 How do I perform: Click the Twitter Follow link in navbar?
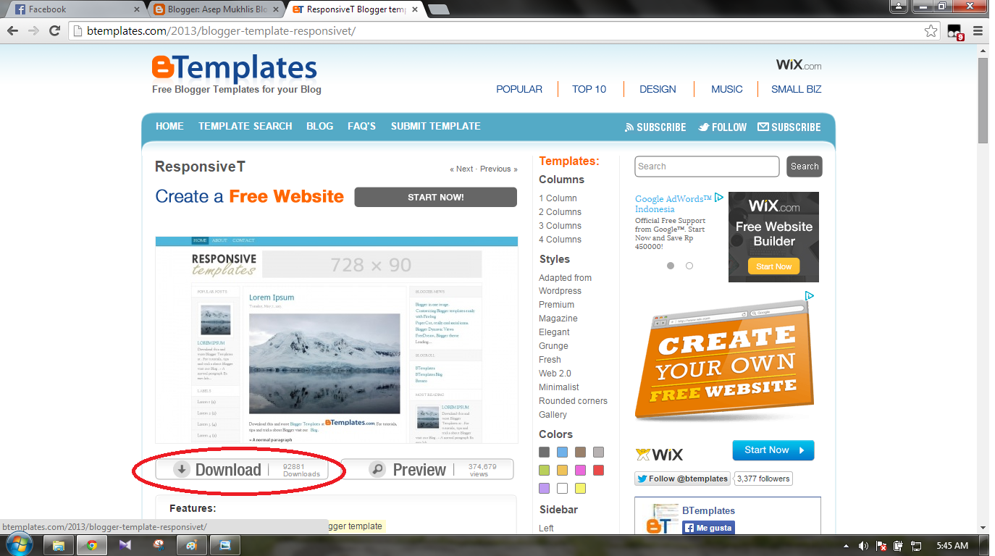[722, 127]
